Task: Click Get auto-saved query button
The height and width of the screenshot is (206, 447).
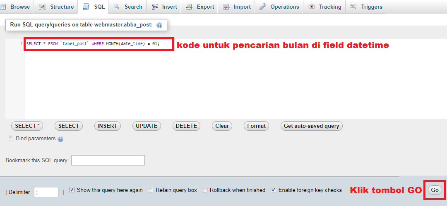Action: click(x=312, y=126)
